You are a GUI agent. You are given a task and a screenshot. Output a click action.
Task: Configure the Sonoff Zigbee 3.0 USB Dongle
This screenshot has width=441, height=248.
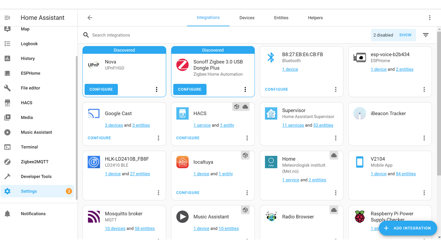[x=190, y=90]
